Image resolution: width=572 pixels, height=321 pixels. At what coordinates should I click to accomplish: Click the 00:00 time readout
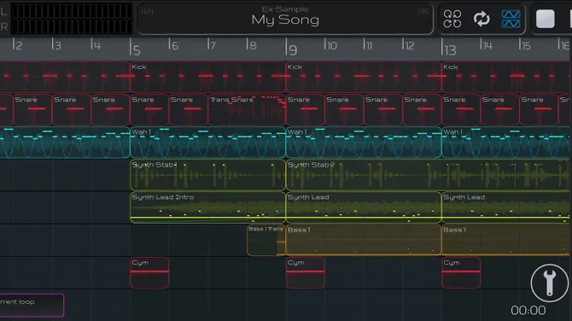click(x=528, y=311)
